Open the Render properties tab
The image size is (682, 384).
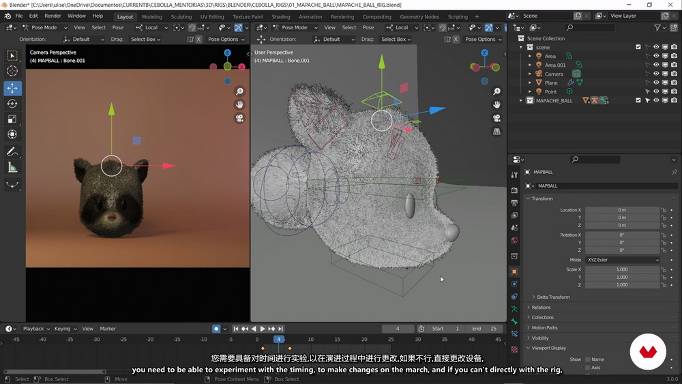[x=514, y=190]
